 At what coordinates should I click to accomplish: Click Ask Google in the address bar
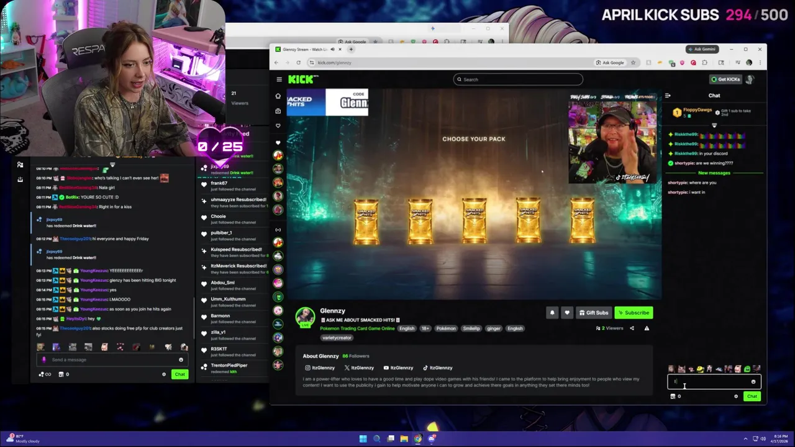(609, 63)
